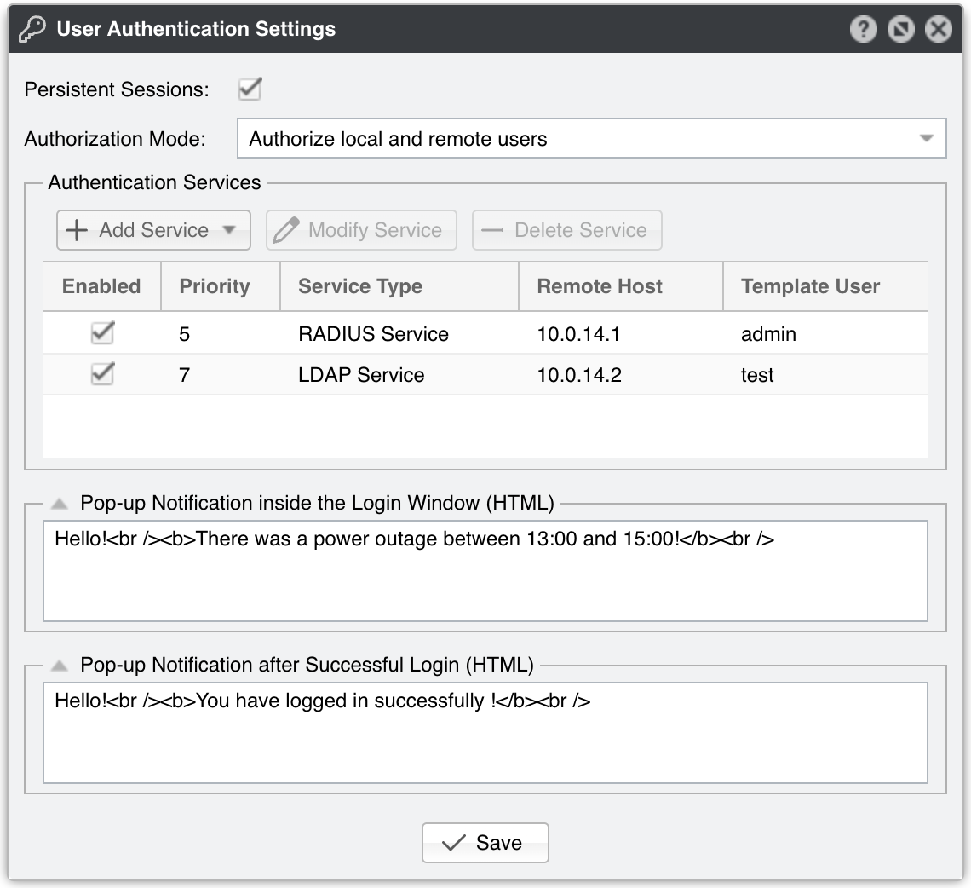Click the detach window icon in title bar
Image resolution: width=971 pixels, height=888 pixels.
coord(900,30)
